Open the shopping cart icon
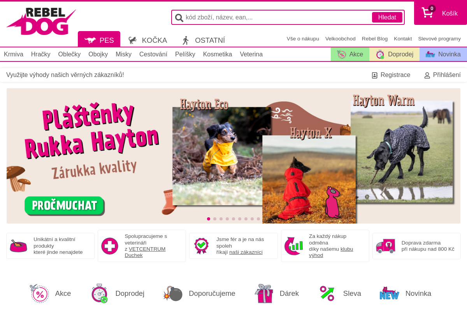 click(427, 13)
